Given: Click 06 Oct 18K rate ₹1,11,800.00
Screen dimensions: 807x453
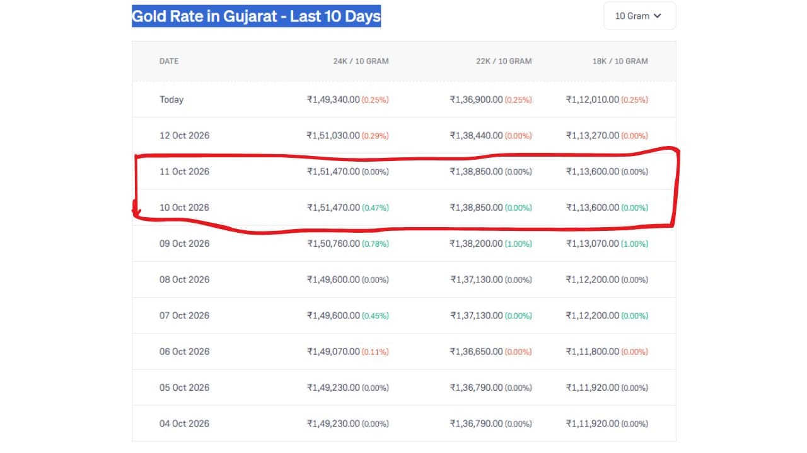Looking at the screenshot, I should click(x=593, y=351).
